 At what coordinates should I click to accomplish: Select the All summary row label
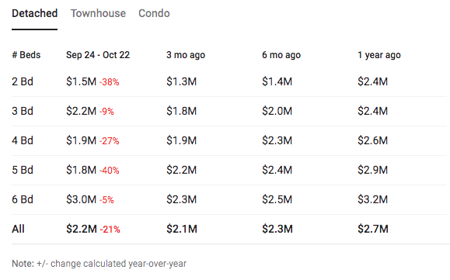[18, 229]
